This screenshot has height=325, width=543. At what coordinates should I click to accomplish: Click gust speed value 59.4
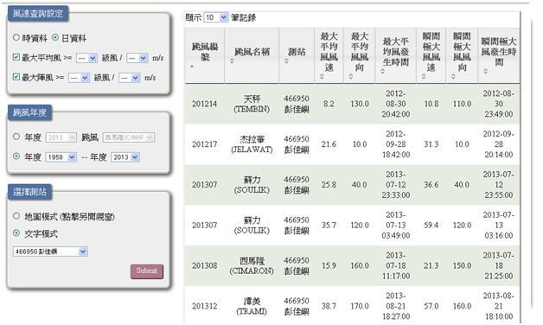point(431,226)
